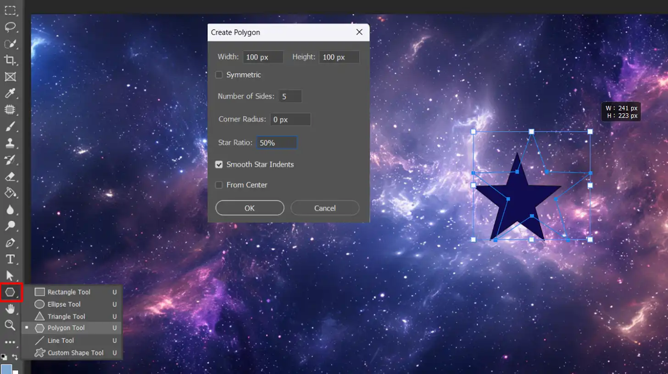Select the Rectangular Marquee tool
This screenshot has width=668, height=374.
click(10, 10)
